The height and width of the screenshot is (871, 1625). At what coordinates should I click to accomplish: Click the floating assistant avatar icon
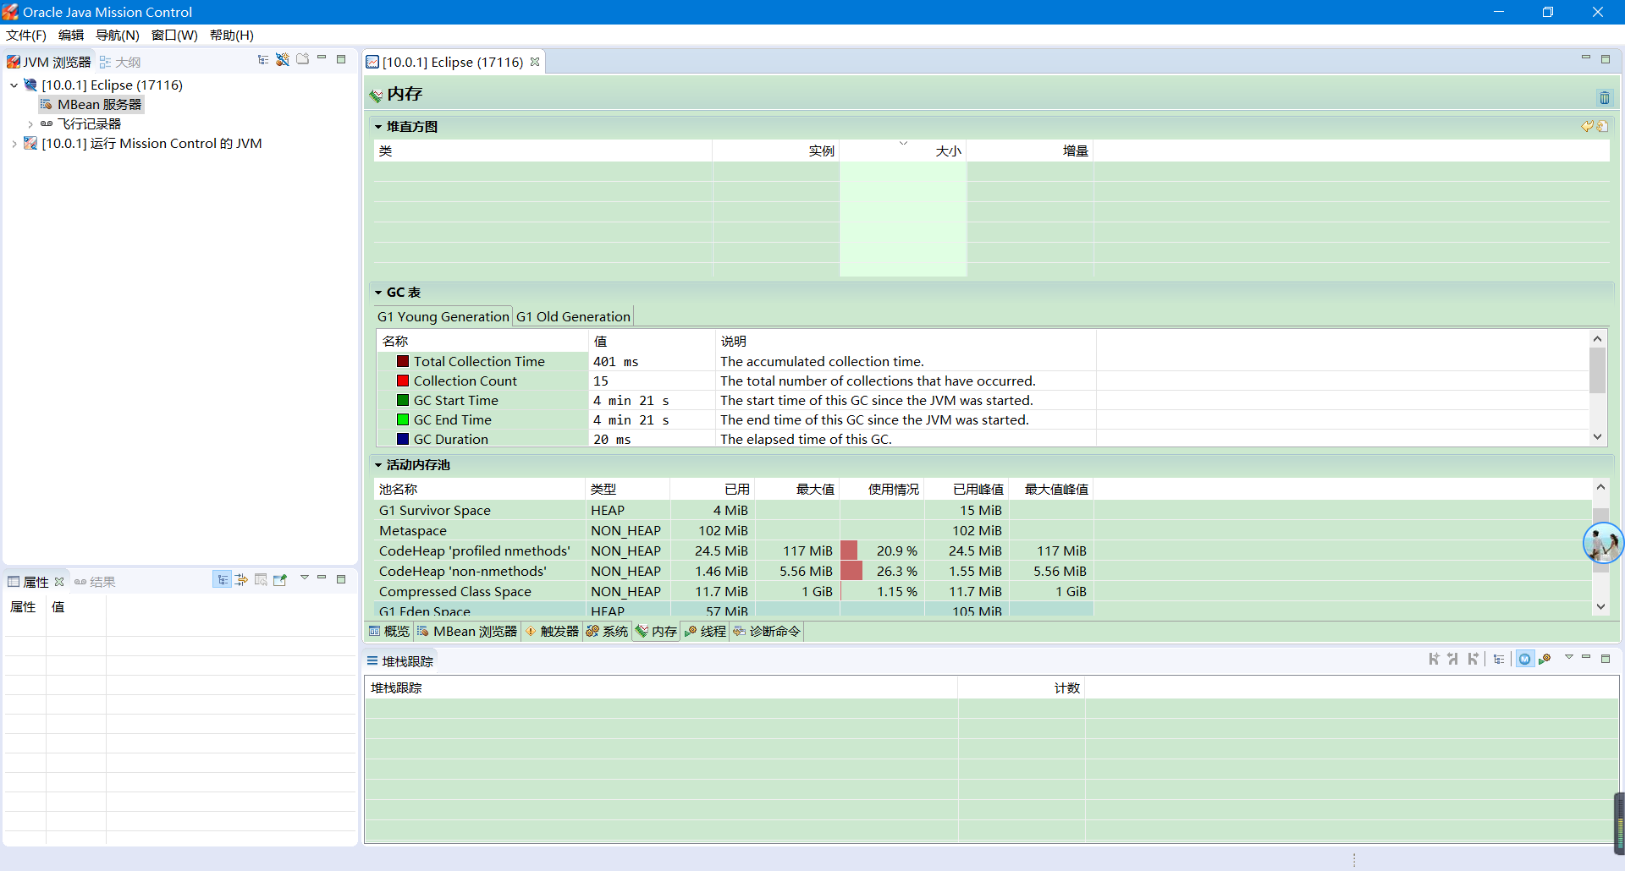click(1603, 543)
